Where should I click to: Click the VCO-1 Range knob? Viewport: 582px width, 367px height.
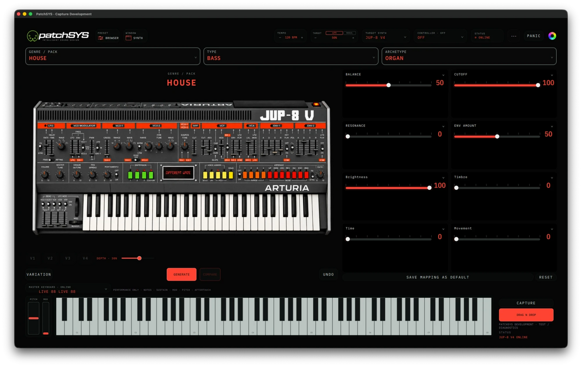[x=117, y=146]
